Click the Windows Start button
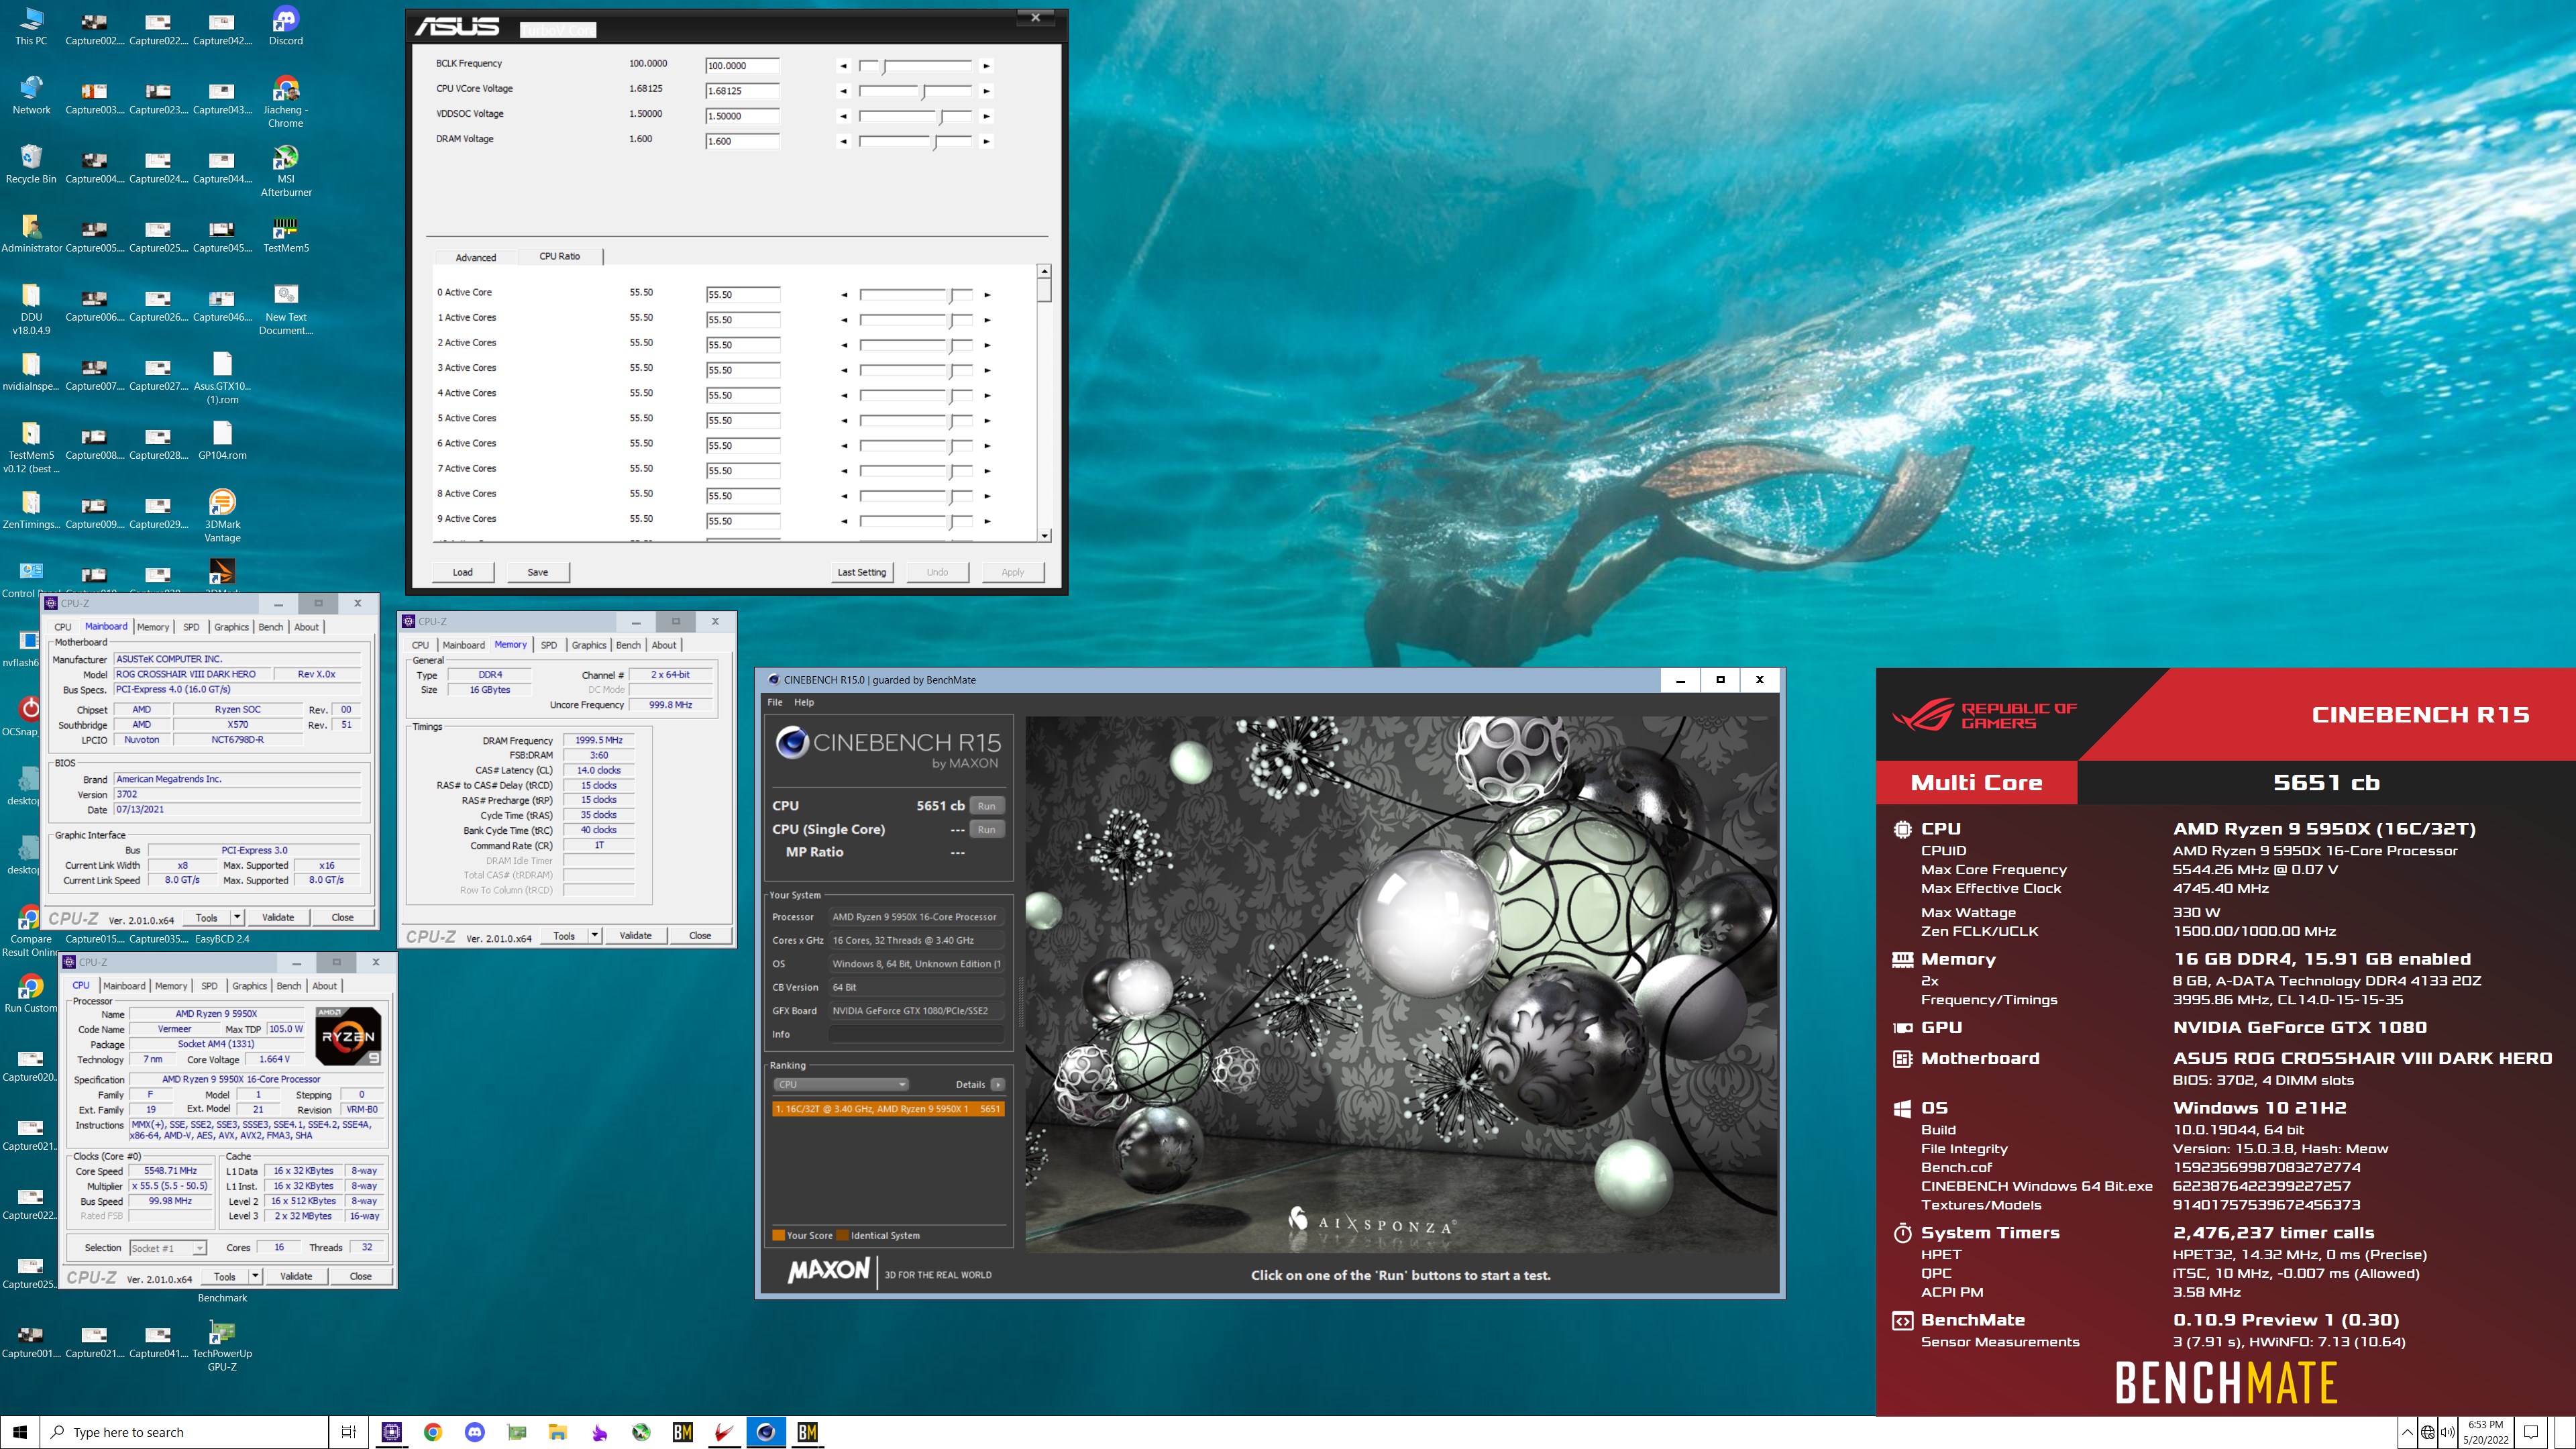Screen dimensions: 2576x1449 [20, 1432]
